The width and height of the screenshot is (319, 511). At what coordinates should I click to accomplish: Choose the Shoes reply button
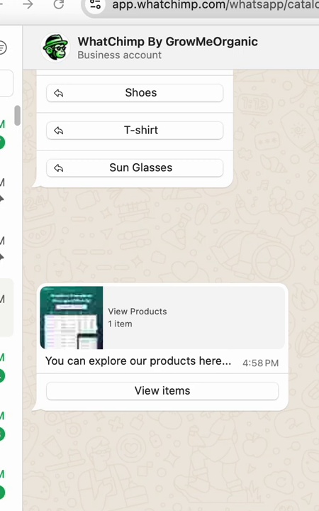pos(135,93)
